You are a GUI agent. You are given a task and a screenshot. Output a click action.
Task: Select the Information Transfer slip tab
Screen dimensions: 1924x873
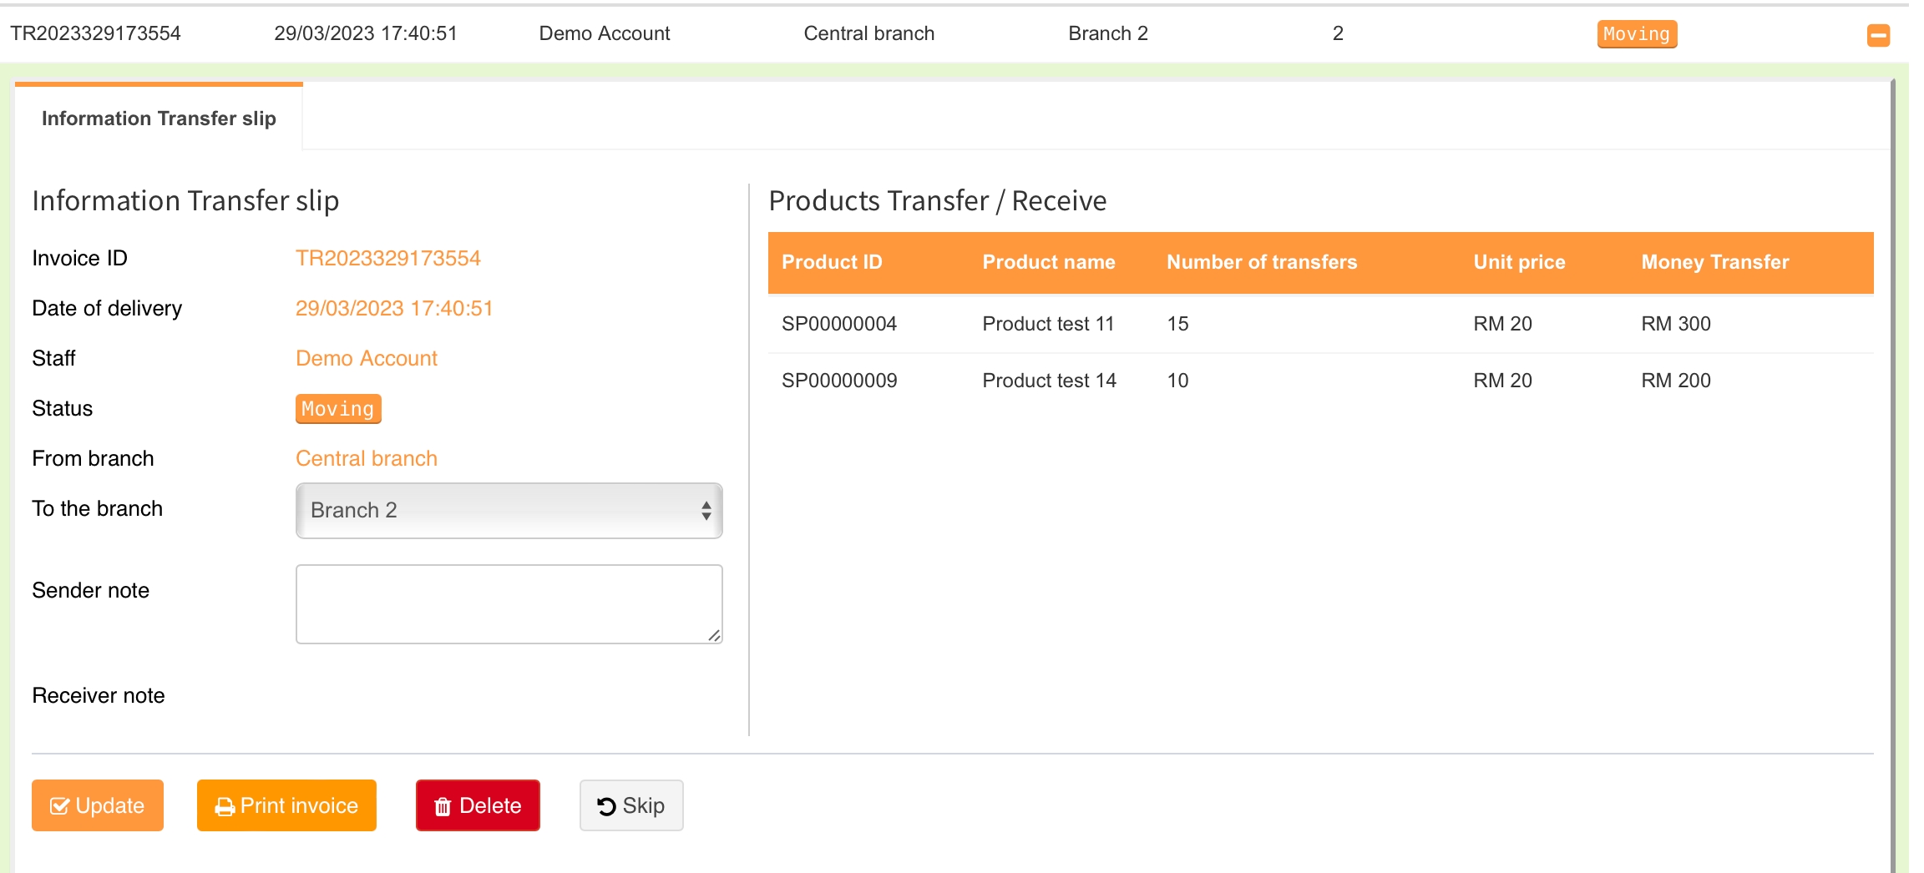click(159, 119)
